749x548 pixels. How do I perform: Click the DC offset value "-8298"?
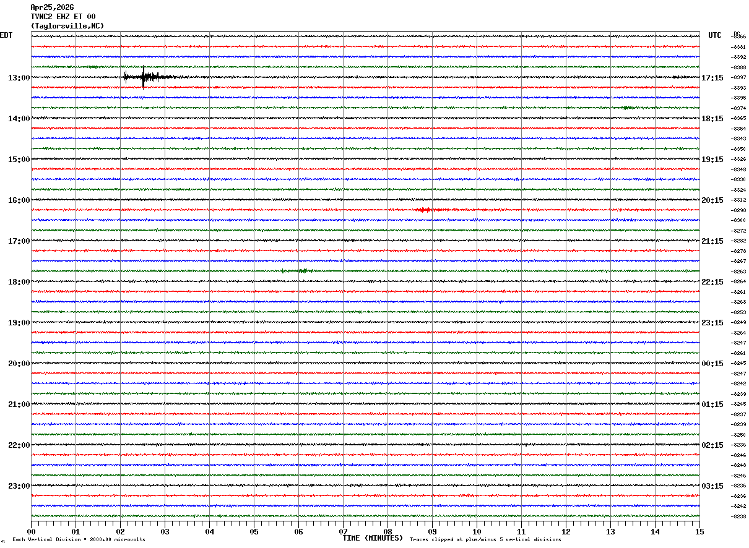click(x=739, y=210)
